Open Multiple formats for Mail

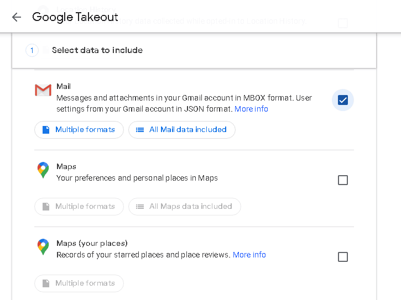[79, 130]
